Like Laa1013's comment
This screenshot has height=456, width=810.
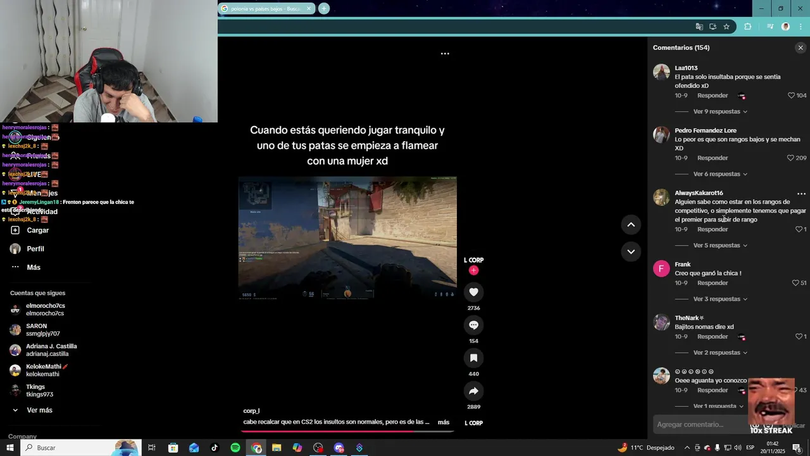click(791, 96)
